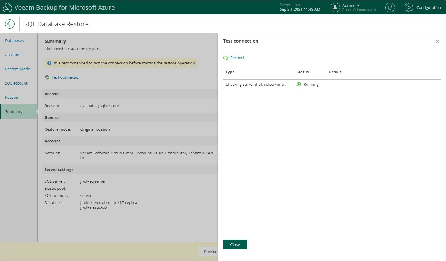Click the 'Original location' restore mode value
This screenshot has height=261, width=446.
[95, 129]
